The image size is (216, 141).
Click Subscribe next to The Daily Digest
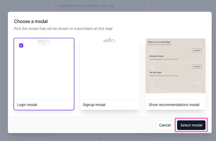pyautogui.click(x=197, y=67)
